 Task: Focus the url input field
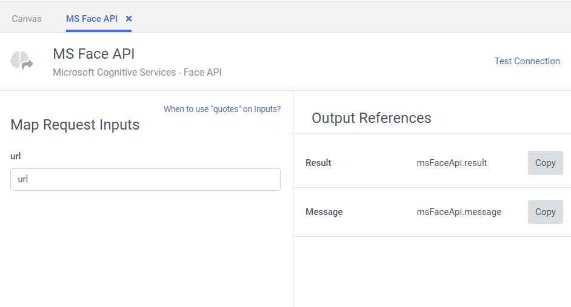(145, 179)
